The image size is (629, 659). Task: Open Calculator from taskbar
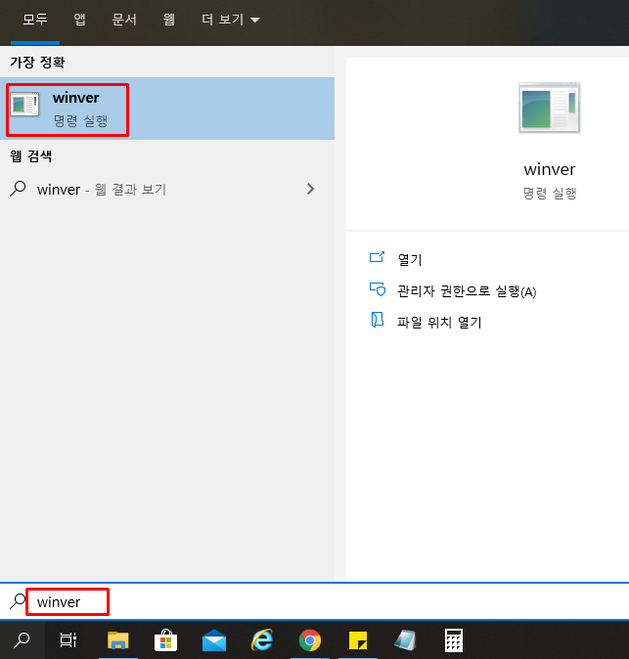click(x=454, y=639)
